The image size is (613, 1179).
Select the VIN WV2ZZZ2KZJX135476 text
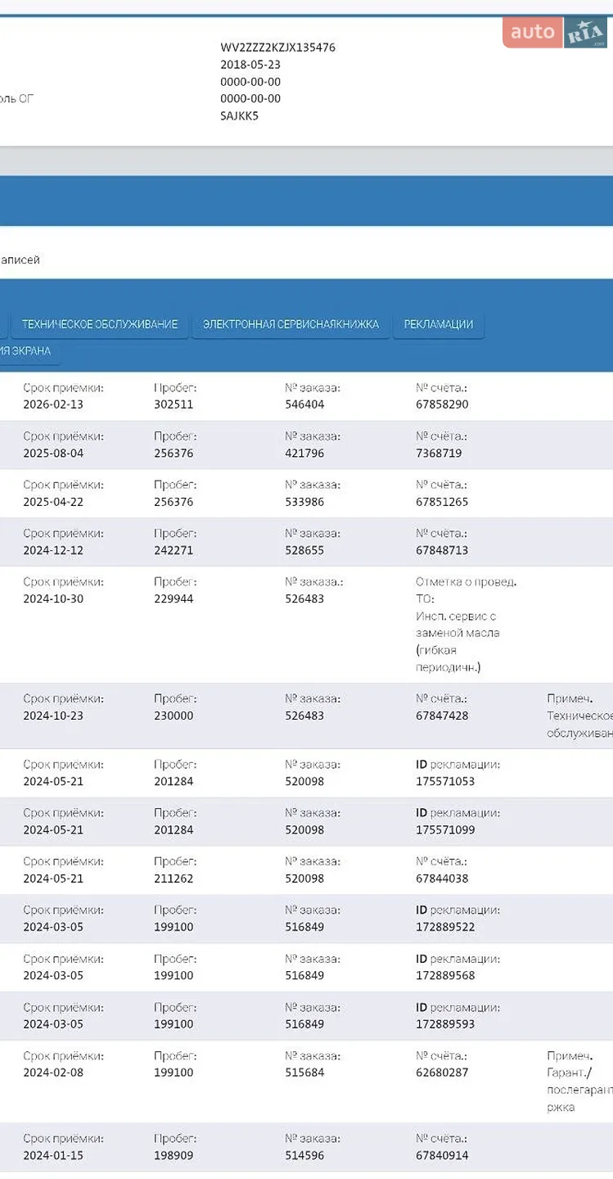pos(277,47)
